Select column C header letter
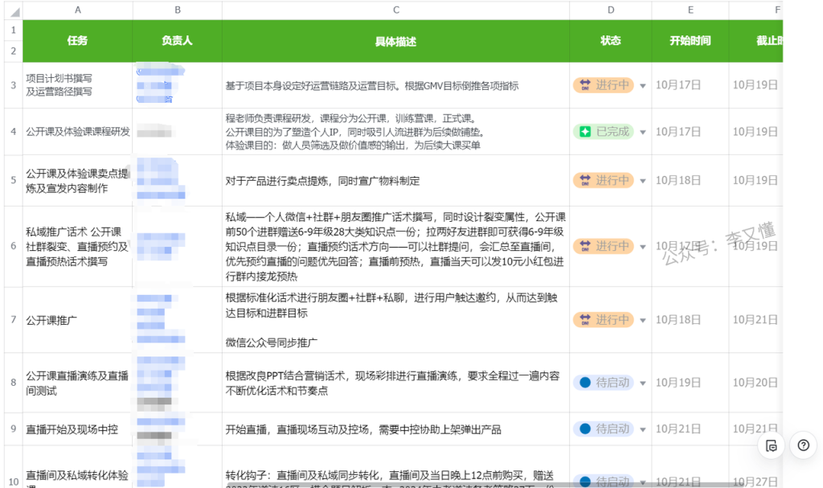Viewport: 823px width, 488px height. pyautogui.click(x=396, y=10)
